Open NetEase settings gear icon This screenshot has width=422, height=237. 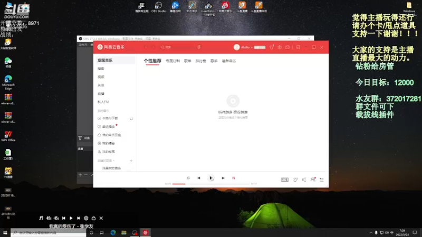point(280,47)
